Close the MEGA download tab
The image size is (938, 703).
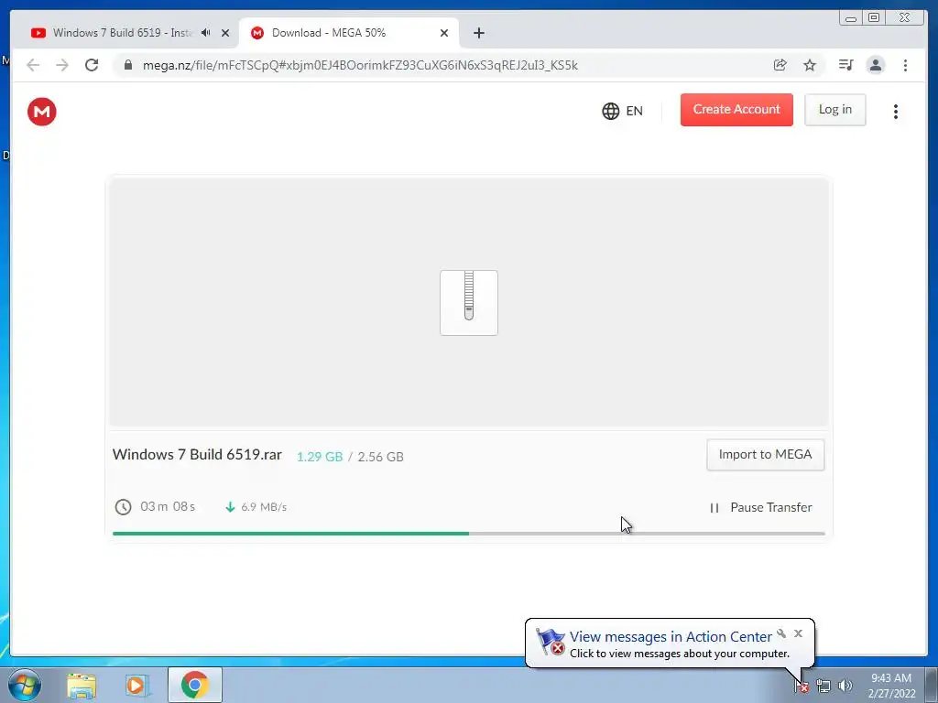coord(444,33)
